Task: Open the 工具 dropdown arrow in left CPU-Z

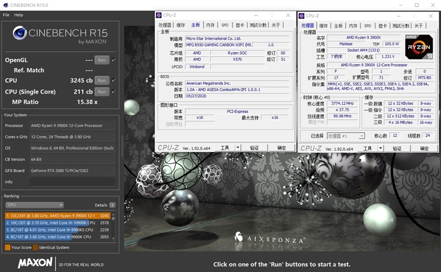Action: tap(238, 147)
